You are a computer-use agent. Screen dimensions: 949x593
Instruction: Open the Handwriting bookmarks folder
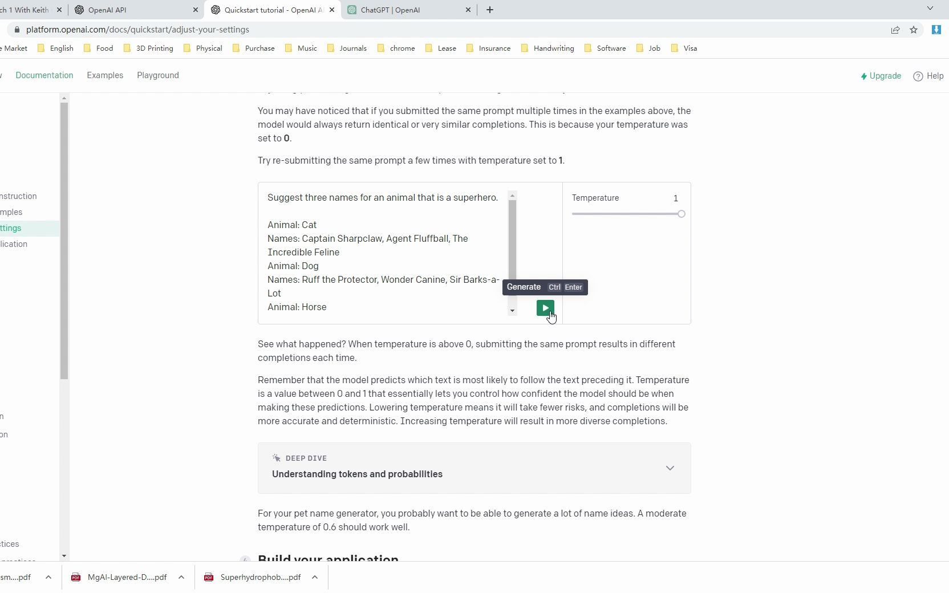pyautogui.click(x=548, y=48)
